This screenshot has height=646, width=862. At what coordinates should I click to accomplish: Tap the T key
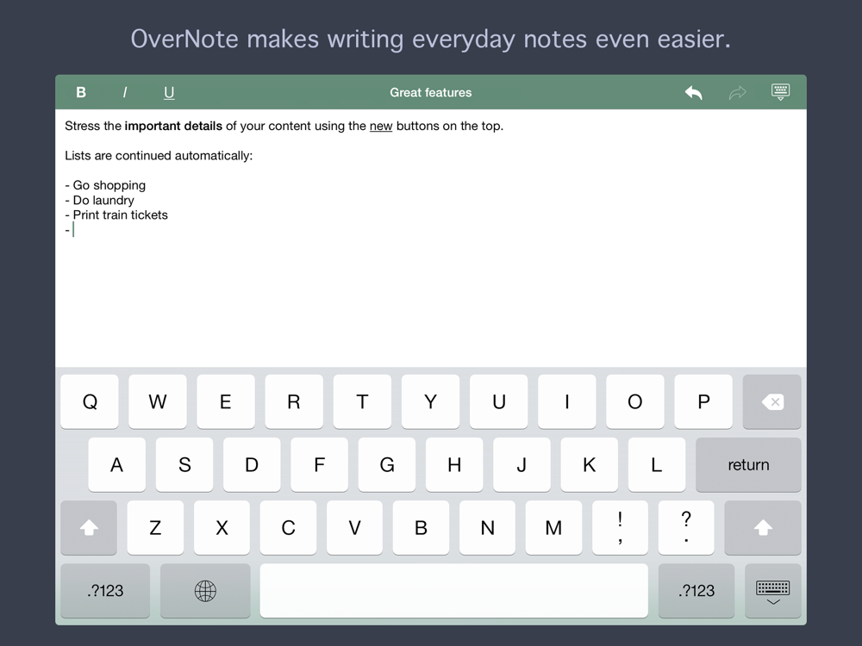[x=362, y=401]
